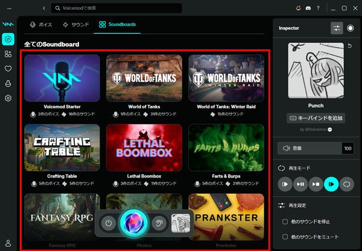Screen dimensions: 362x251
Task: Open the Discord icon link
Action: point(308,8)
